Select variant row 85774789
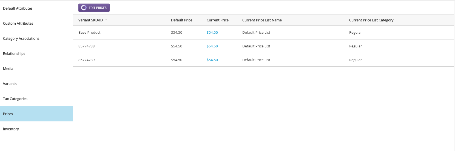This screenshot has width=455, height=151. tap(87, 60)
